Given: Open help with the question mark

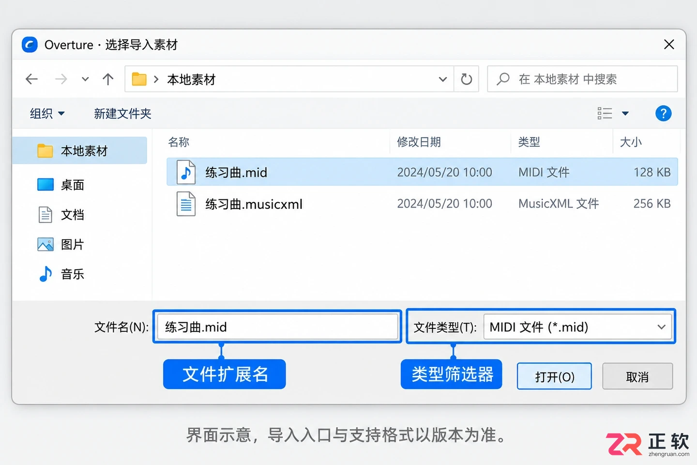Looking at the screenshot, I should (x=663, y=113).
